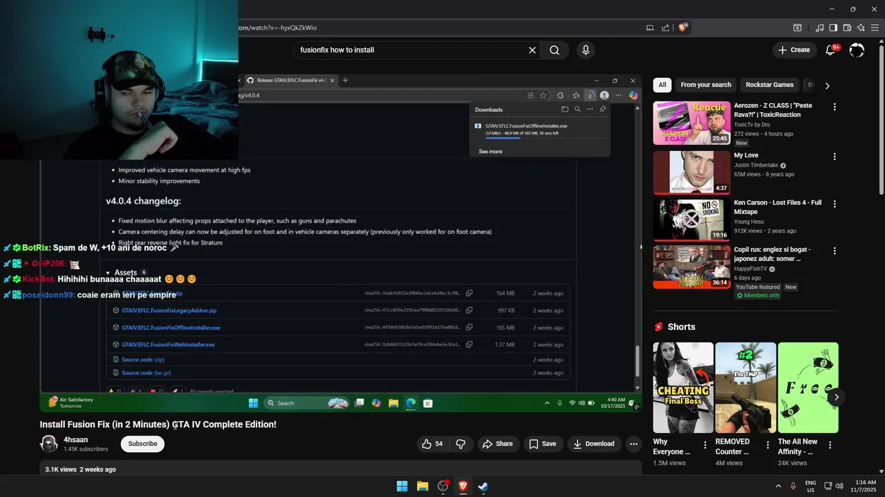885x497 pixels.
Task: Show next Shorts with arrow button
Action: coord(836,397)
